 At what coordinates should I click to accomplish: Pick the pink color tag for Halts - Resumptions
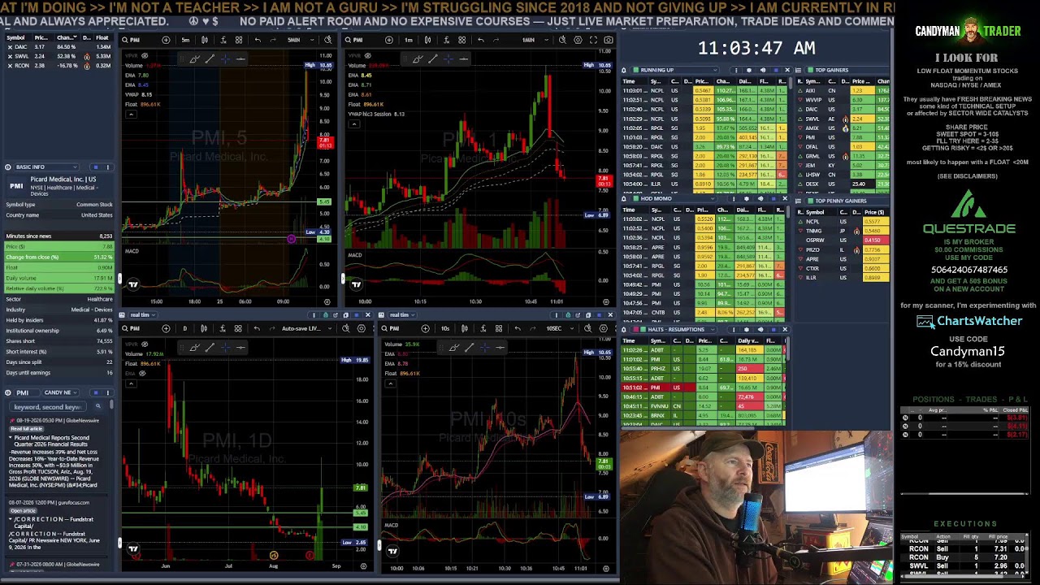click(x=636, y=330)
